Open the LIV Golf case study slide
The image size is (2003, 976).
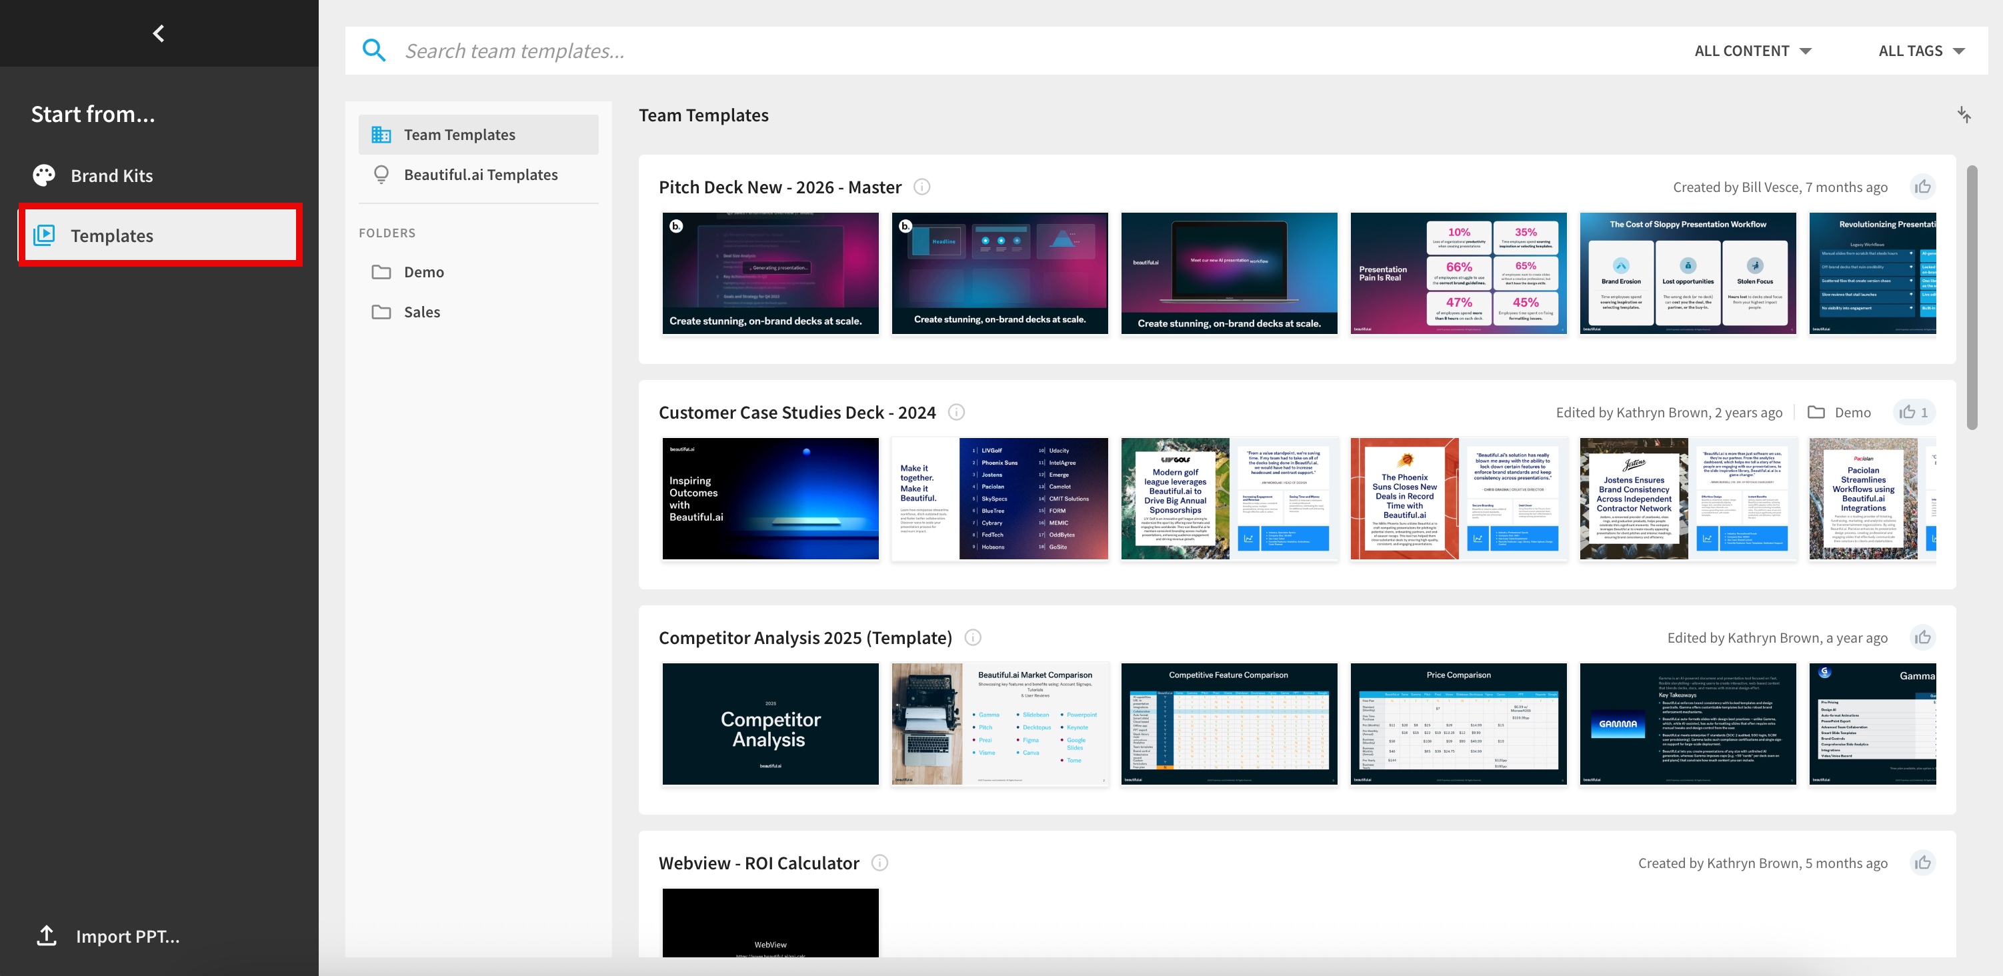(x=1229, y=499)
